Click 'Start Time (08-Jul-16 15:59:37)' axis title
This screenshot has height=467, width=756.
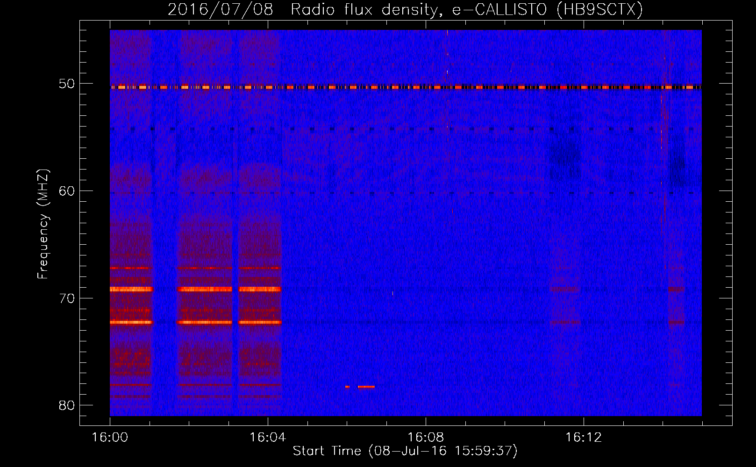(x=405, y=451)
